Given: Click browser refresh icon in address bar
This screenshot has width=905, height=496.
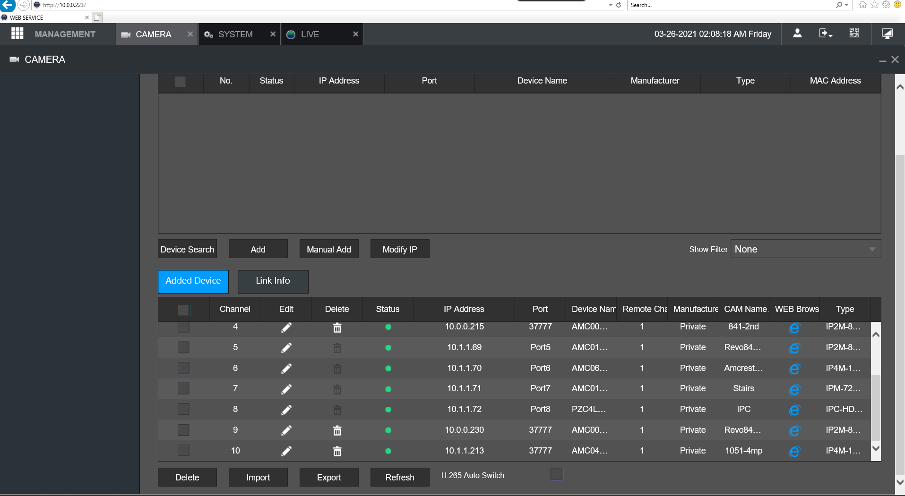Looking at the screenshot, I should click(x=618, y=5).
